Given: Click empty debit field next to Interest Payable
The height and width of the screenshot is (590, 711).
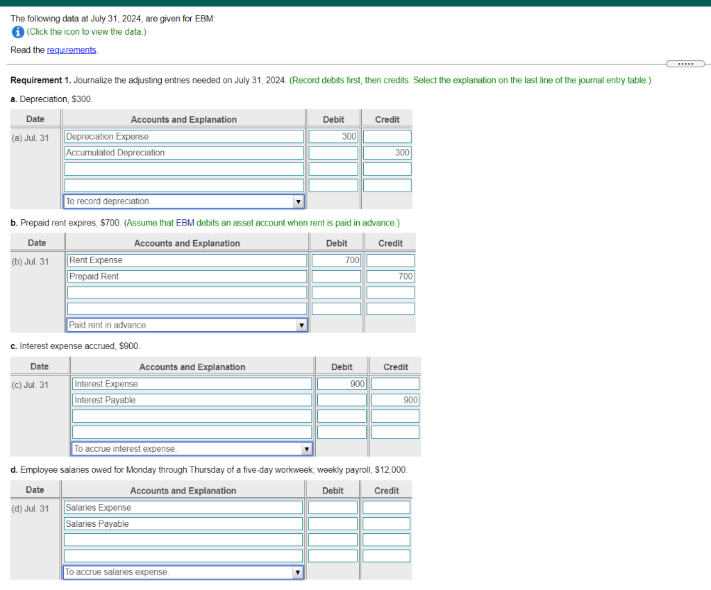Looking at the screenshot, I should [342, 400].
